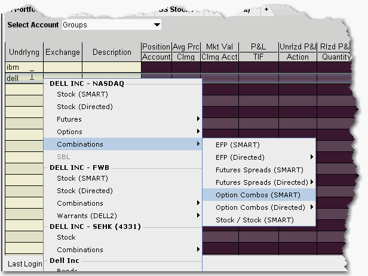Select Stock (SMART) under DELL INC - FWB
Viewport: 368px width, 276px height.
coord(84,178)
